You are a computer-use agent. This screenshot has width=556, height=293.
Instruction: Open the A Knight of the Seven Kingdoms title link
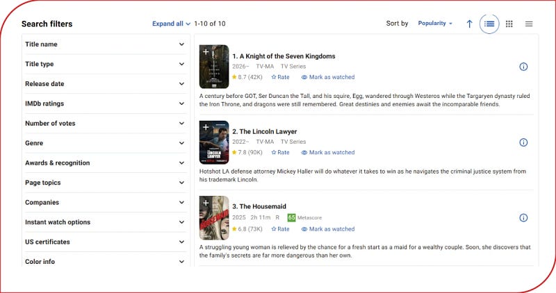[x=284, y=56]
